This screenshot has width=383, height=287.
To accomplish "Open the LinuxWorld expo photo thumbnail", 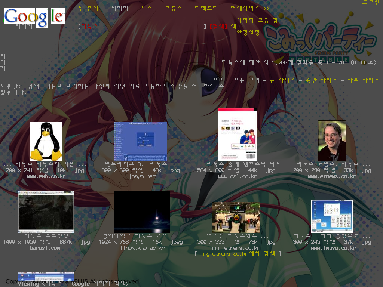I will tap(236, 217).
